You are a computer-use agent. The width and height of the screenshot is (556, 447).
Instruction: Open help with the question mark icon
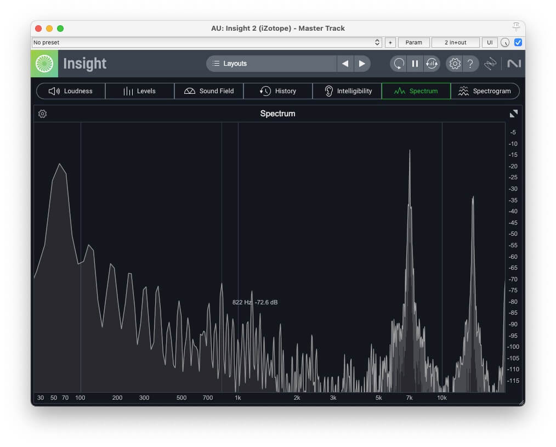pos(470,64)
